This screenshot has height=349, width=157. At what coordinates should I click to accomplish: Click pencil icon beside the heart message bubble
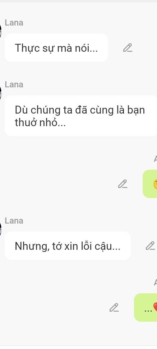pos(114,307)
